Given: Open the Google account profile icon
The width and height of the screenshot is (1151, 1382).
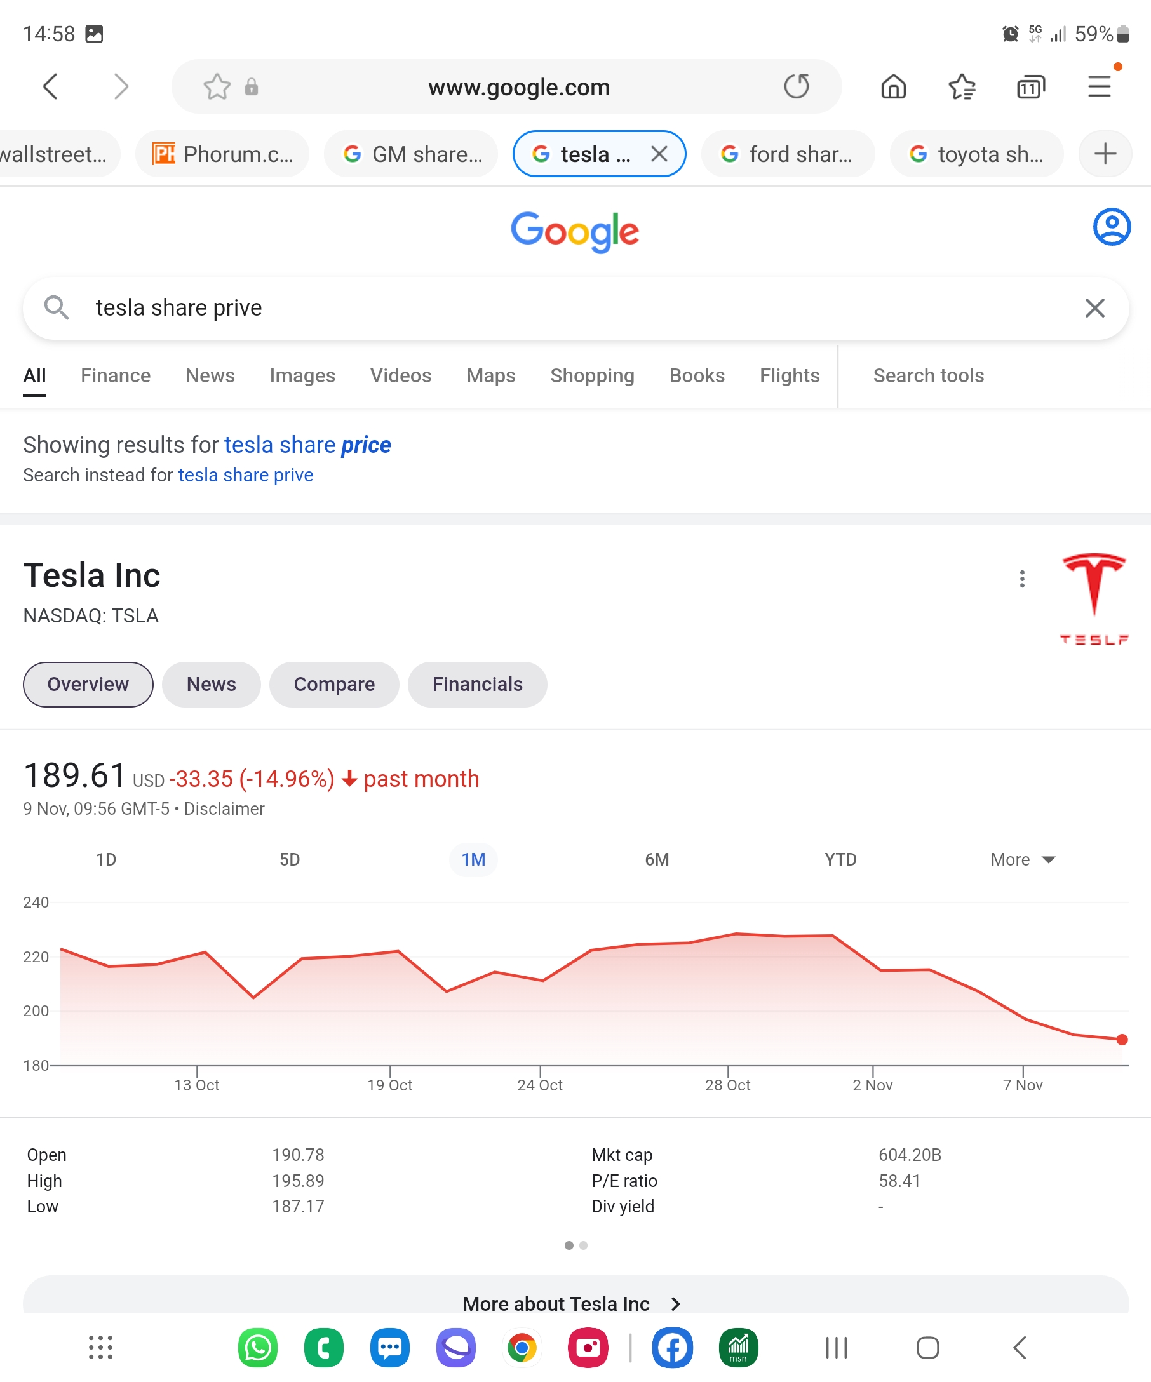Looking at the screenshot, I should [1111, 227].
